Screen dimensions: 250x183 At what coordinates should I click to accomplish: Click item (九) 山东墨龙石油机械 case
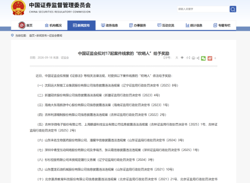[x=106, y=169]
